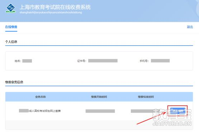Click the Shanghai Education Examination Authority logo
Screen dimensions: 199x134
click(x=11, y=8)
